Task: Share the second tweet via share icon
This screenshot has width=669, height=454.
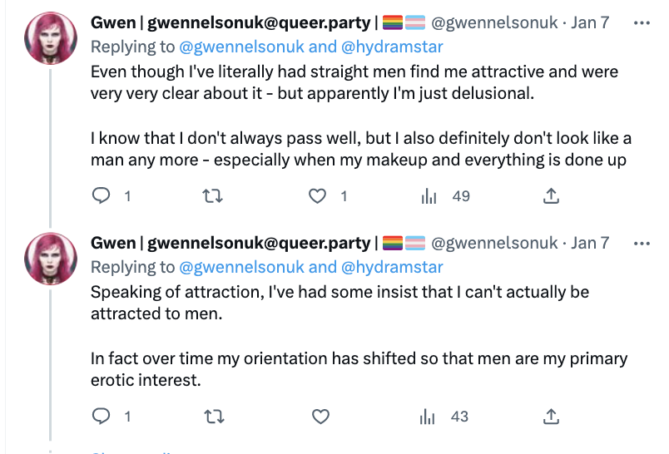Action: 550,416
